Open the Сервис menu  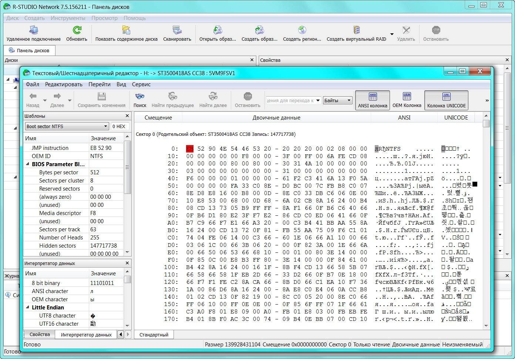[141, 84]
